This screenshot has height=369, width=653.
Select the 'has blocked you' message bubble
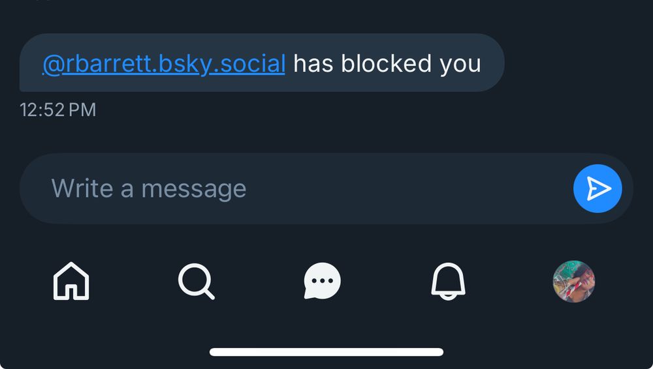tap(262, 63)
